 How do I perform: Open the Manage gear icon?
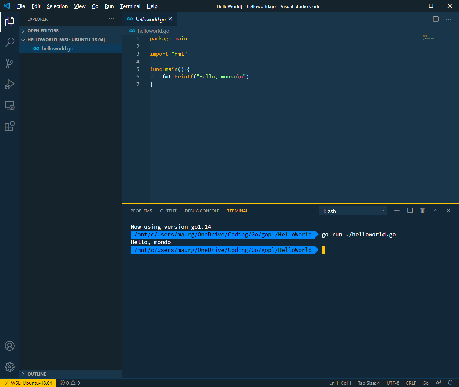[10, 367]
